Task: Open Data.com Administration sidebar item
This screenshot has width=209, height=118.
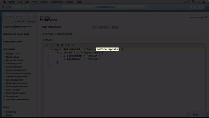Action: point(18,100)
